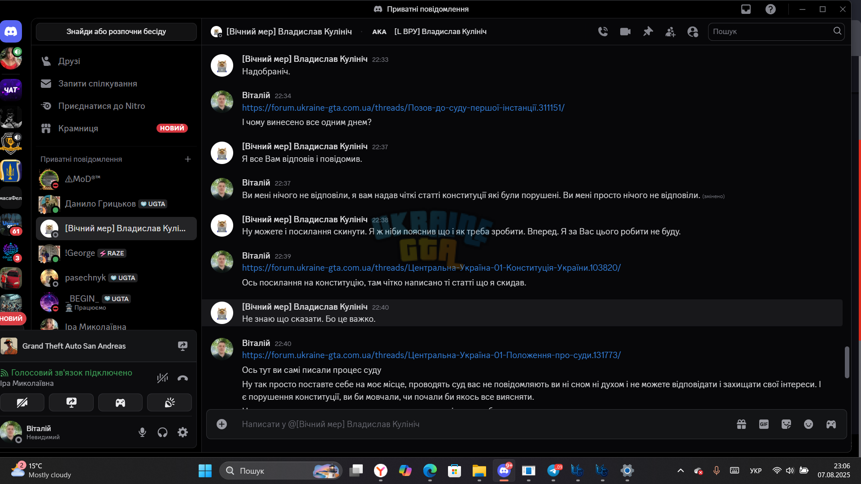Show hidden system tray icons
The height and width of the screenshot is (484, 861).
(x=680, y=471)
